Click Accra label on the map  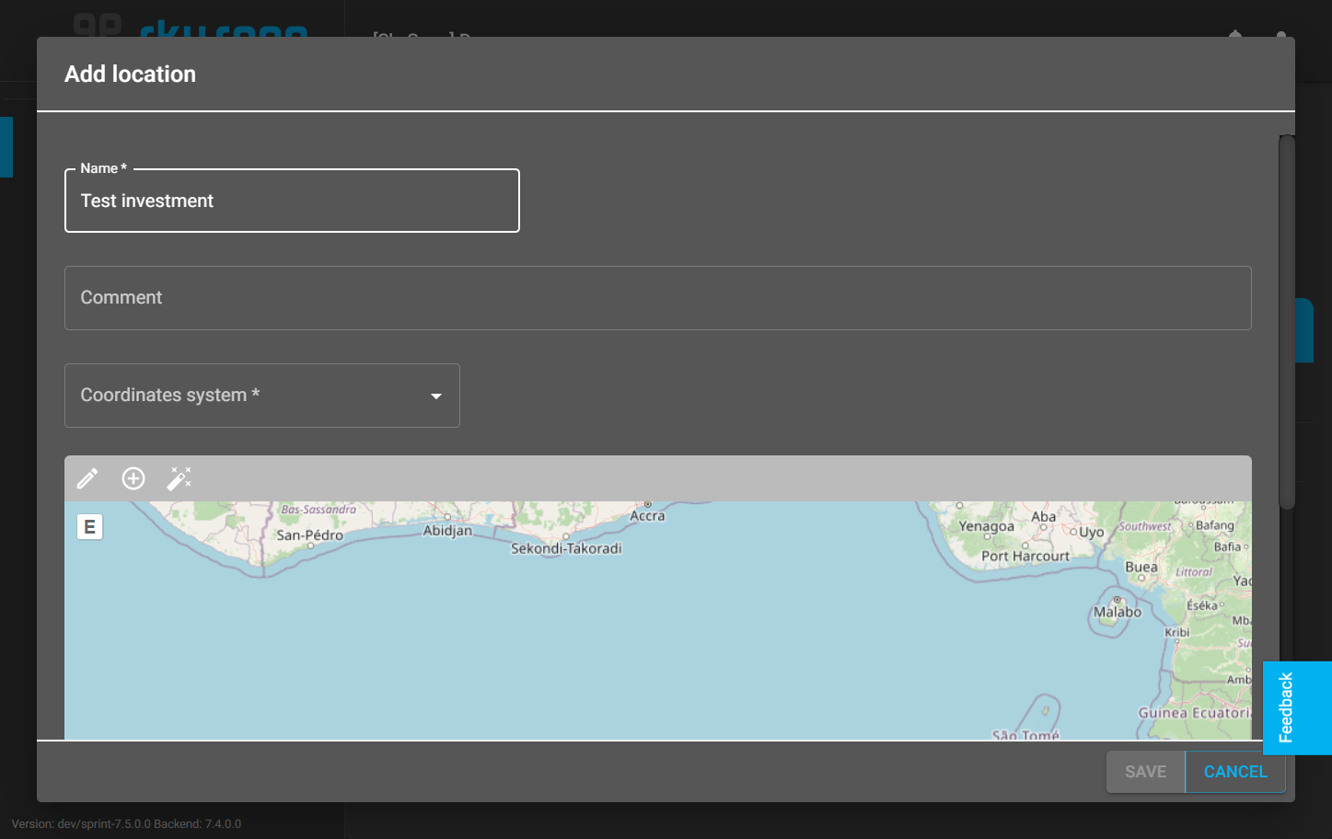647,516
